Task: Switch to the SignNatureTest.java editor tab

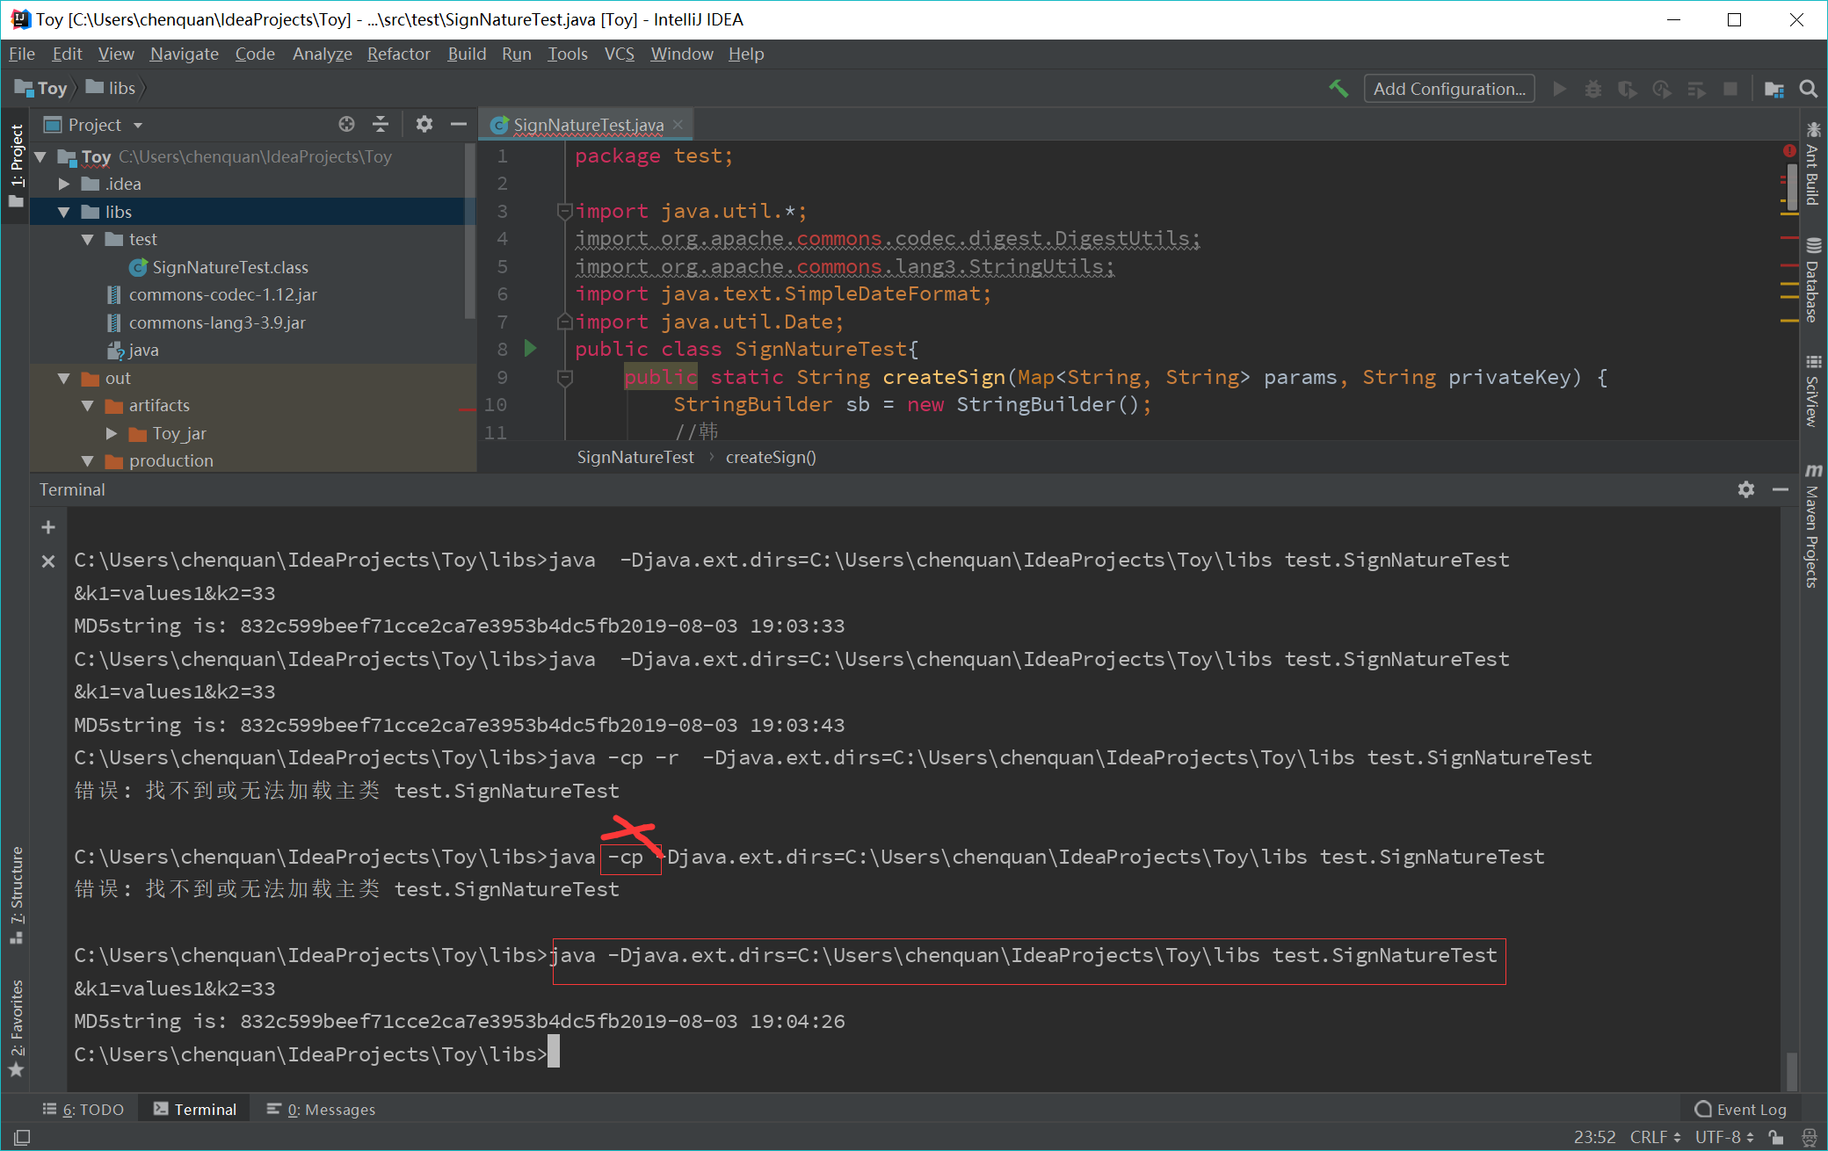Action: tap(587, 125)
